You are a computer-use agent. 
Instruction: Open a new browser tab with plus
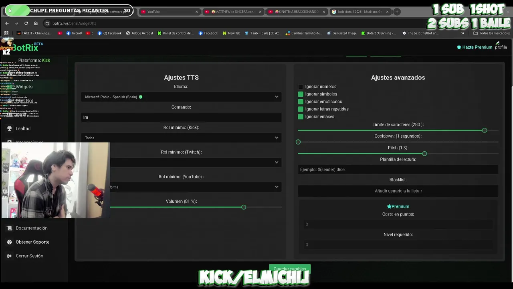click(397, 12)
